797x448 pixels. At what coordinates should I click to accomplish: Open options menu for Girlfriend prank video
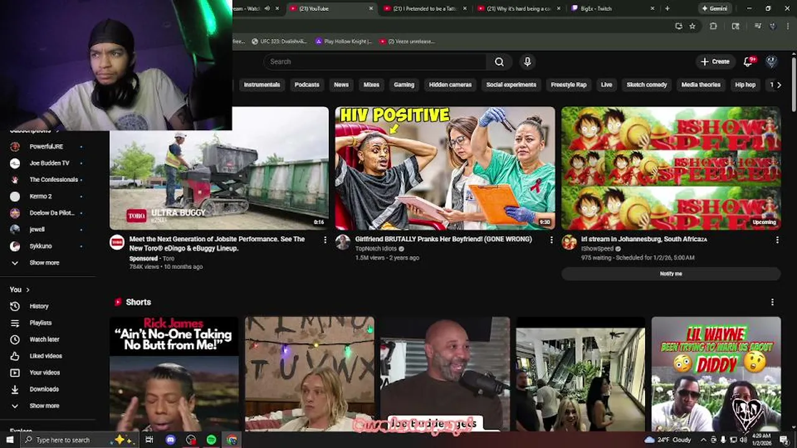550,240
